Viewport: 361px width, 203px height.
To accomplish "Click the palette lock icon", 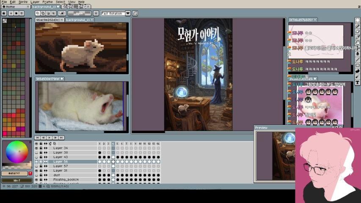I will tap(4, 13).
